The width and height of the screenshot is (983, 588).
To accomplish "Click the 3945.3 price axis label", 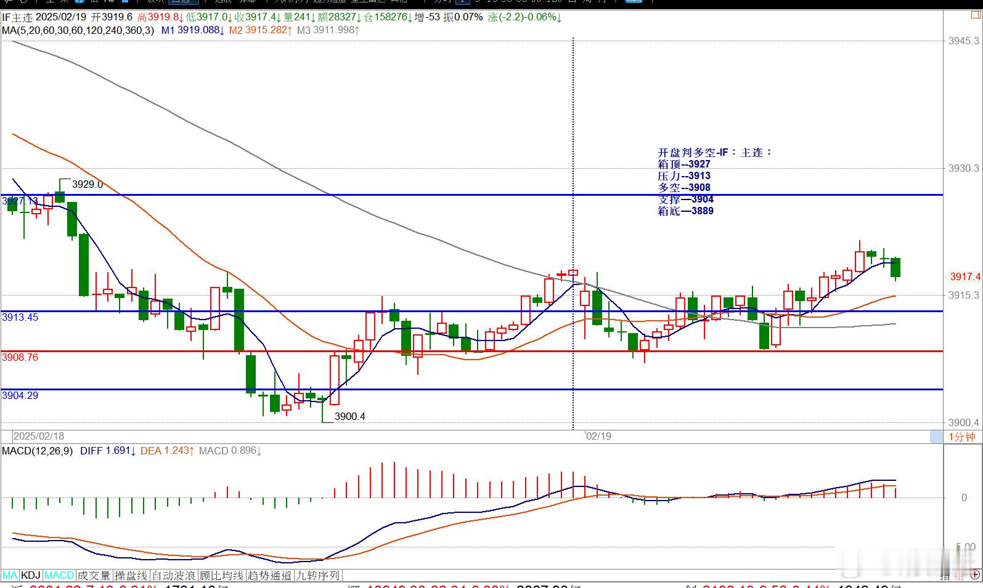I will click(964, 41).
